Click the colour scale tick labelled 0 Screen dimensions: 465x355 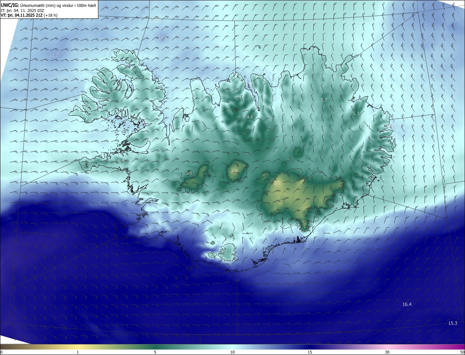1,352
